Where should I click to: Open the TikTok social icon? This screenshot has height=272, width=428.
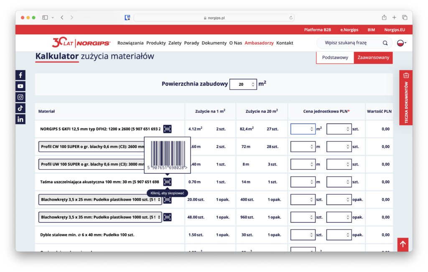(x=20, y=108)
